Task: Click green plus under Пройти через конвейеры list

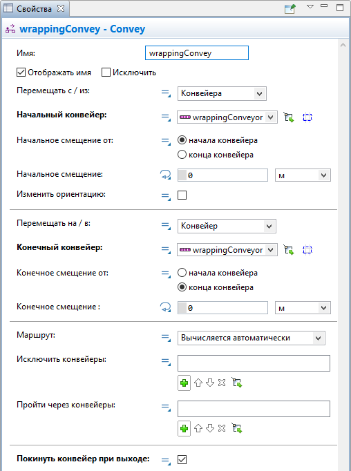Action: [184, 428]
